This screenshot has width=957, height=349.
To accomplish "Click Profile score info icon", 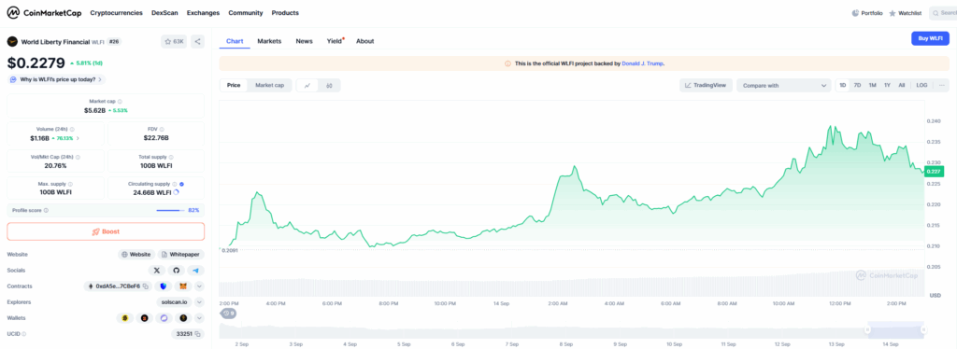I will tap(46, 210).
